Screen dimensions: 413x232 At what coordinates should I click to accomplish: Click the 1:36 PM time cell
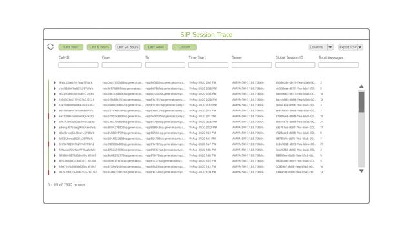pos(202,150)
